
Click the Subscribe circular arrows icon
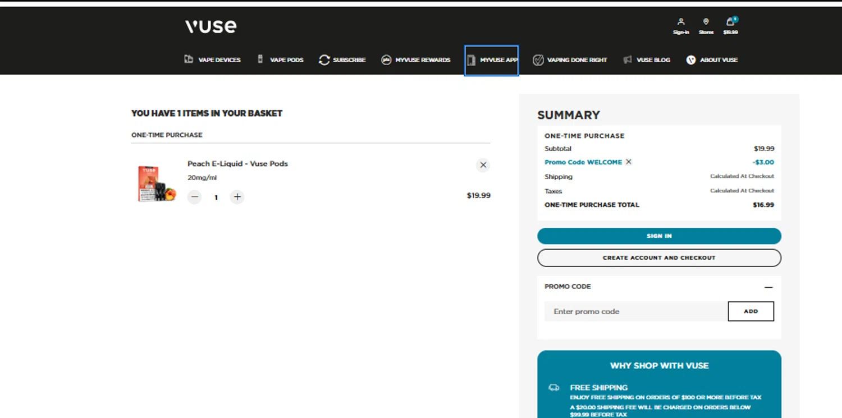point(324,60)
